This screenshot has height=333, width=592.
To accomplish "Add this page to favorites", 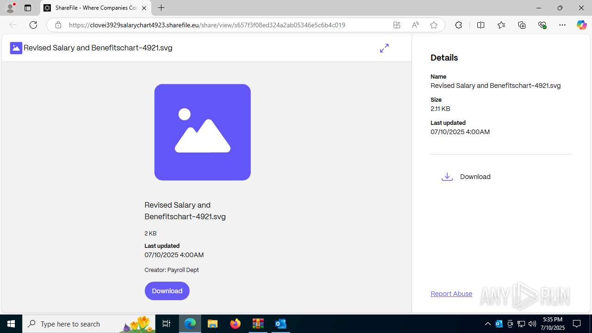I will click(434, 25).
